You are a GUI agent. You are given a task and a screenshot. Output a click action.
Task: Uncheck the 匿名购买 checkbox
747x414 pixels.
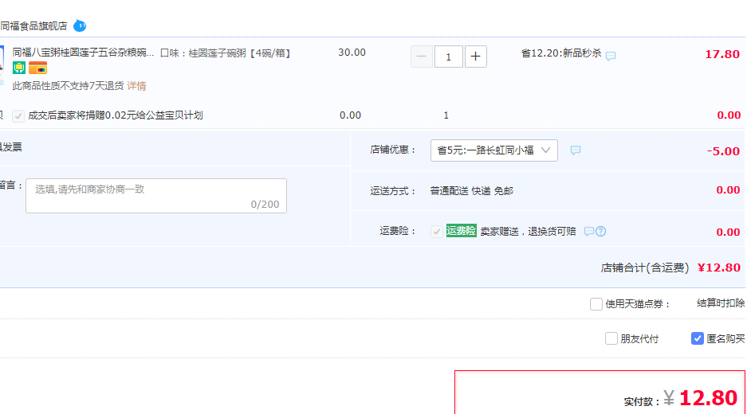[x=698, y=338]
